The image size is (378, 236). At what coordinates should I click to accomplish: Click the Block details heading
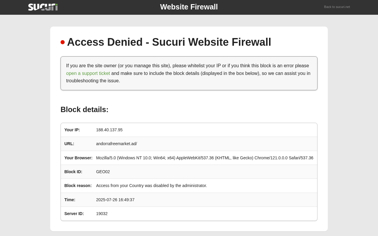(x=84, y=109)
